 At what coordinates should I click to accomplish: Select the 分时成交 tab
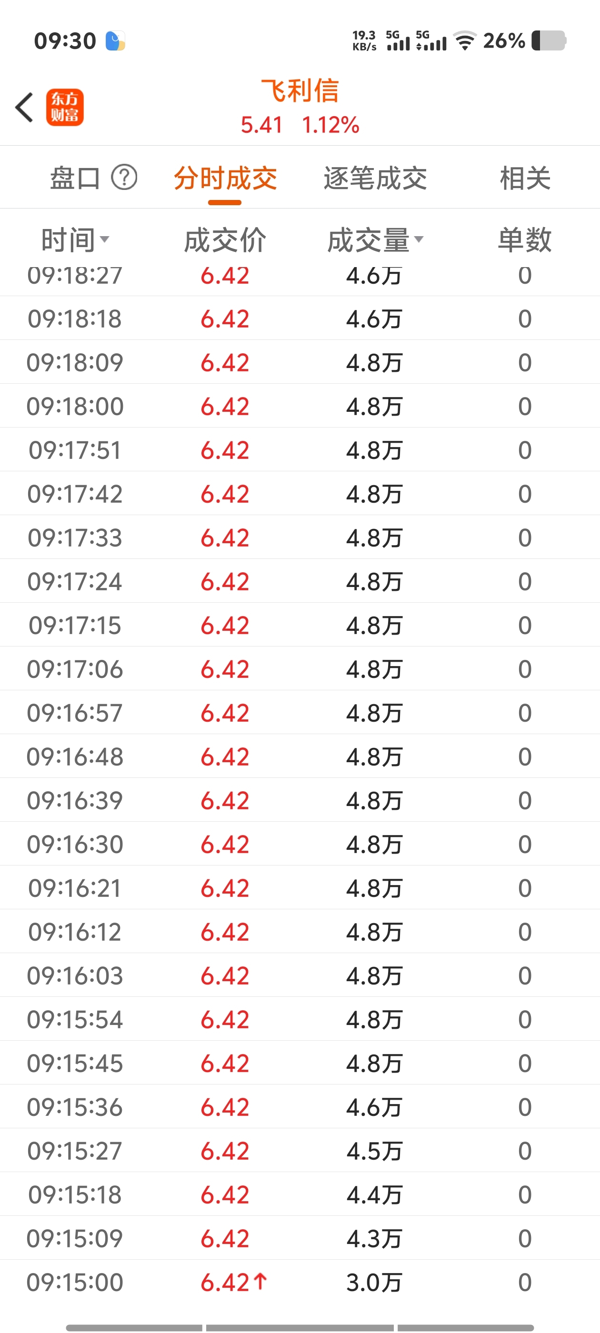click(225, 178)
